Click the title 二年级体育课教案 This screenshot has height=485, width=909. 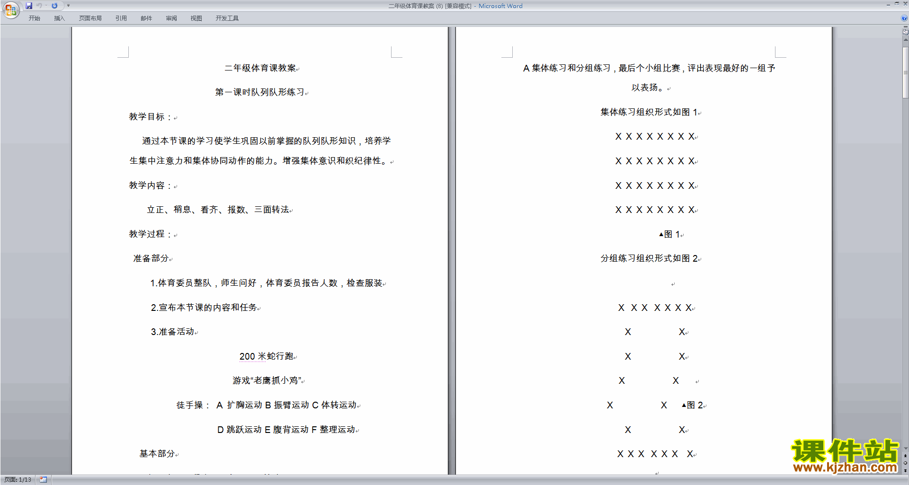point(260,68)
